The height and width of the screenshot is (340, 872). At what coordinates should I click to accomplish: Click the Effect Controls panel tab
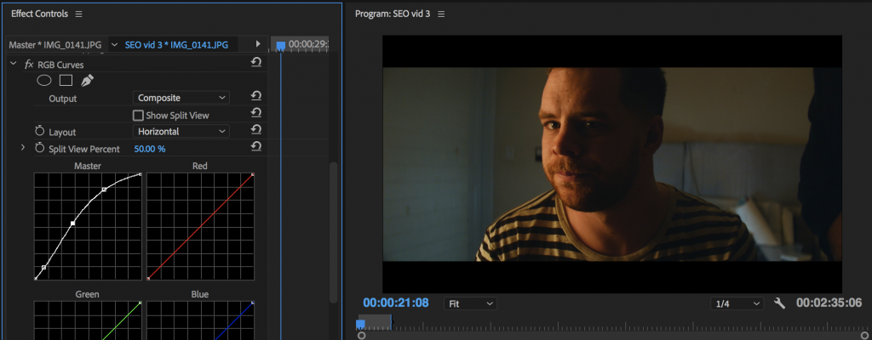(x=39, y=14)
